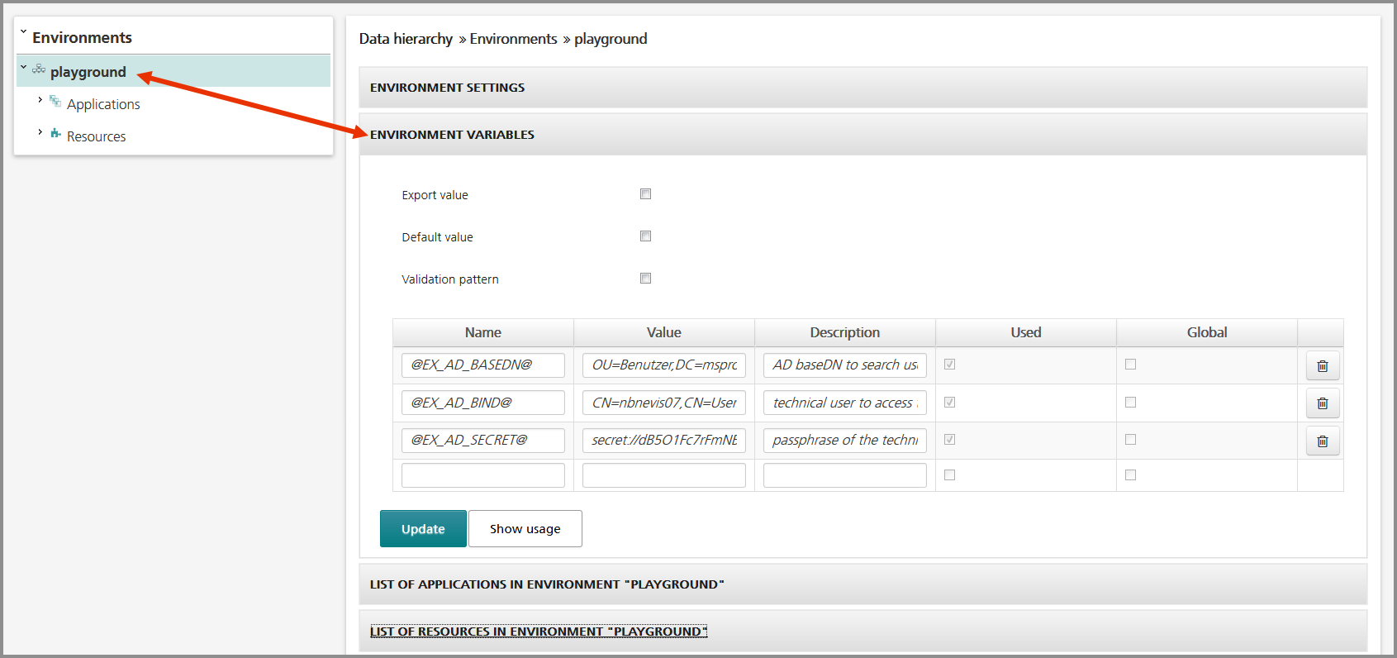This screenshot has width=1397, height=658.
Task: Enable the Export value checkbox
Action: (x=645, y=194)
